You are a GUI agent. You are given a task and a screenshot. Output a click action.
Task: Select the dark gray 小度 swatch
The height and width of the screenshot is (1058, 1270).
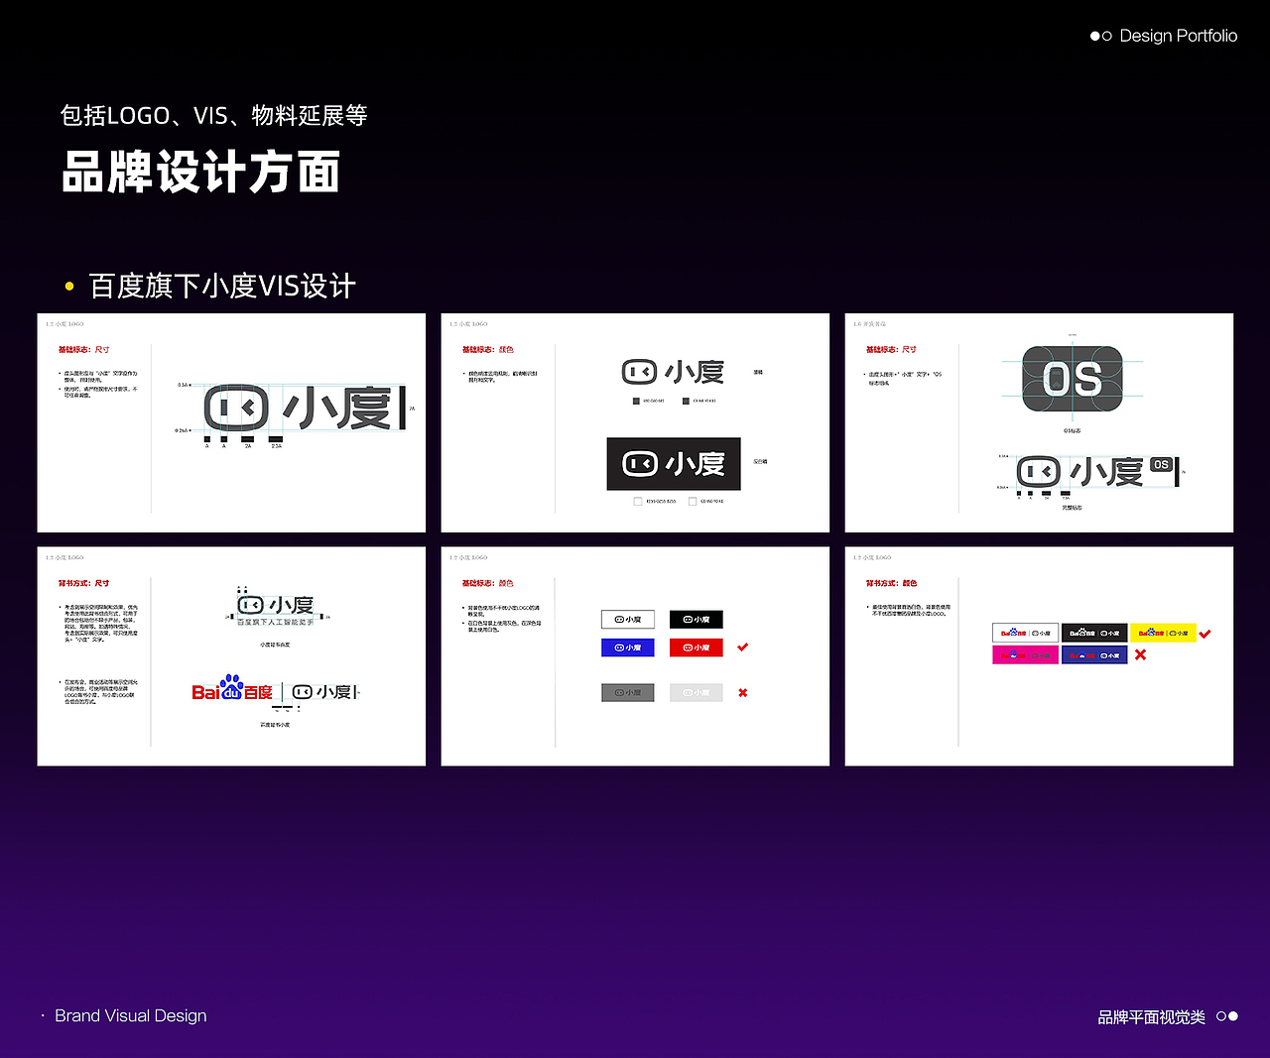click(x=628, y=692)
